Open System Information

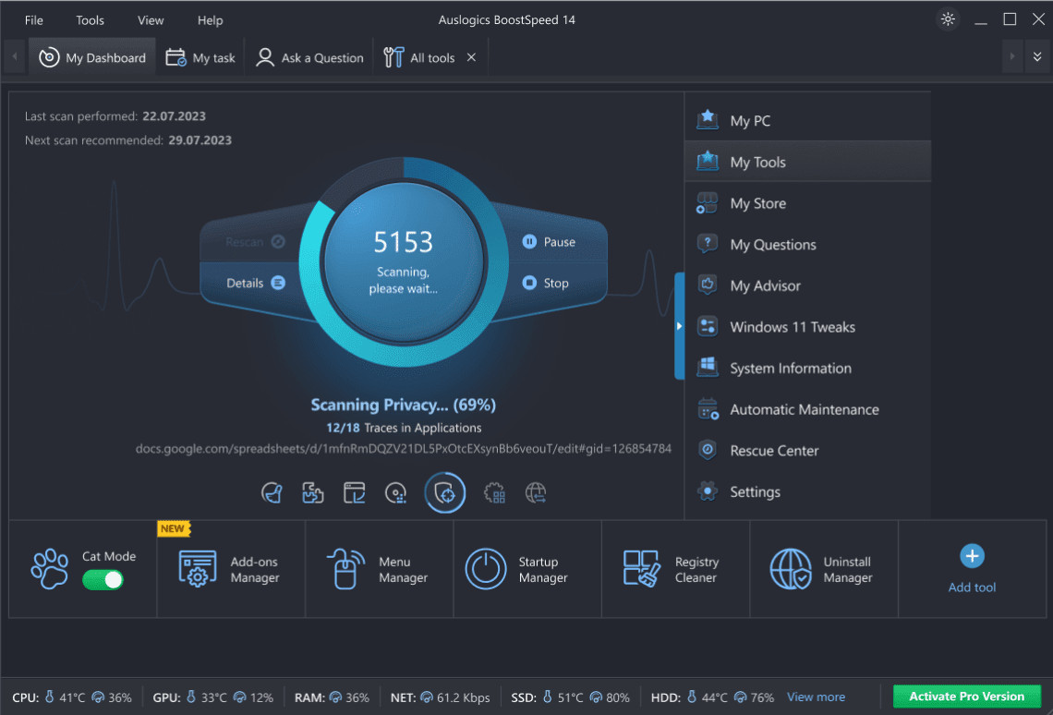807,368
